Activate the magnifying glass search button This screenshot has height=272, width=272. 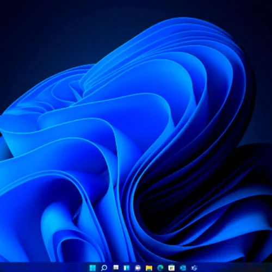point(104,268)
